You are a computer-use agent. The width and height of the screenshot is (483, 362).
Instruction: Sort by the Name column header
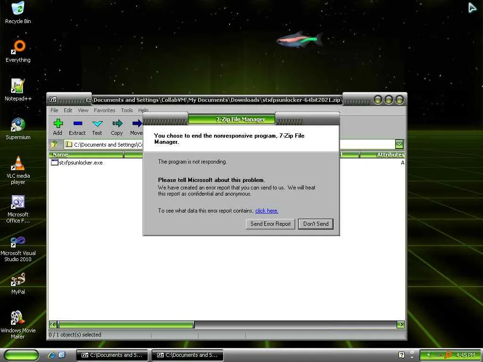[x=86, y=155]
